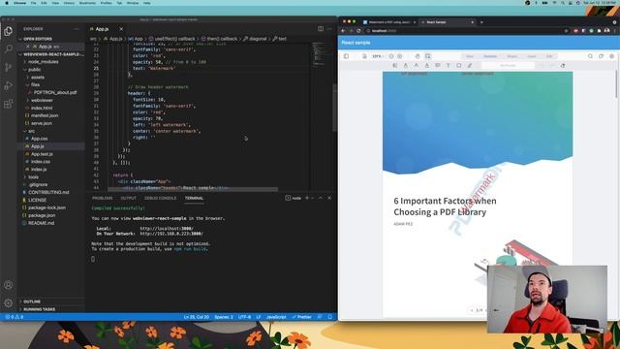This screenshot has height=349, width=620.
Task: Add a new terminal with the plus icon
Action: tap(307, 198)
